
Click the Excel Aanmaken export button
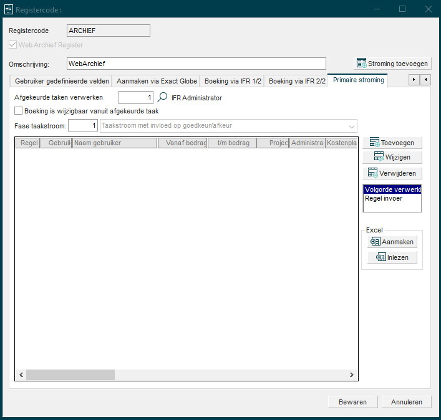[x=392, y=242]
